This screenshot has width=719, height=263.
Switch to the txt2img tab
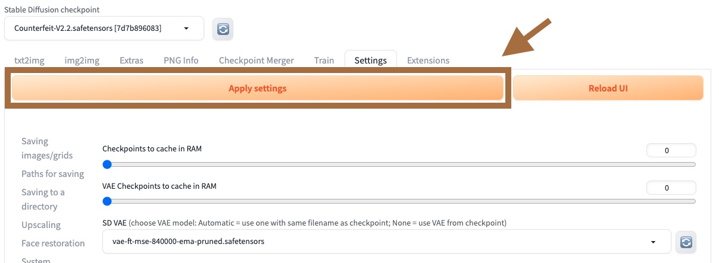coord(29,60)
